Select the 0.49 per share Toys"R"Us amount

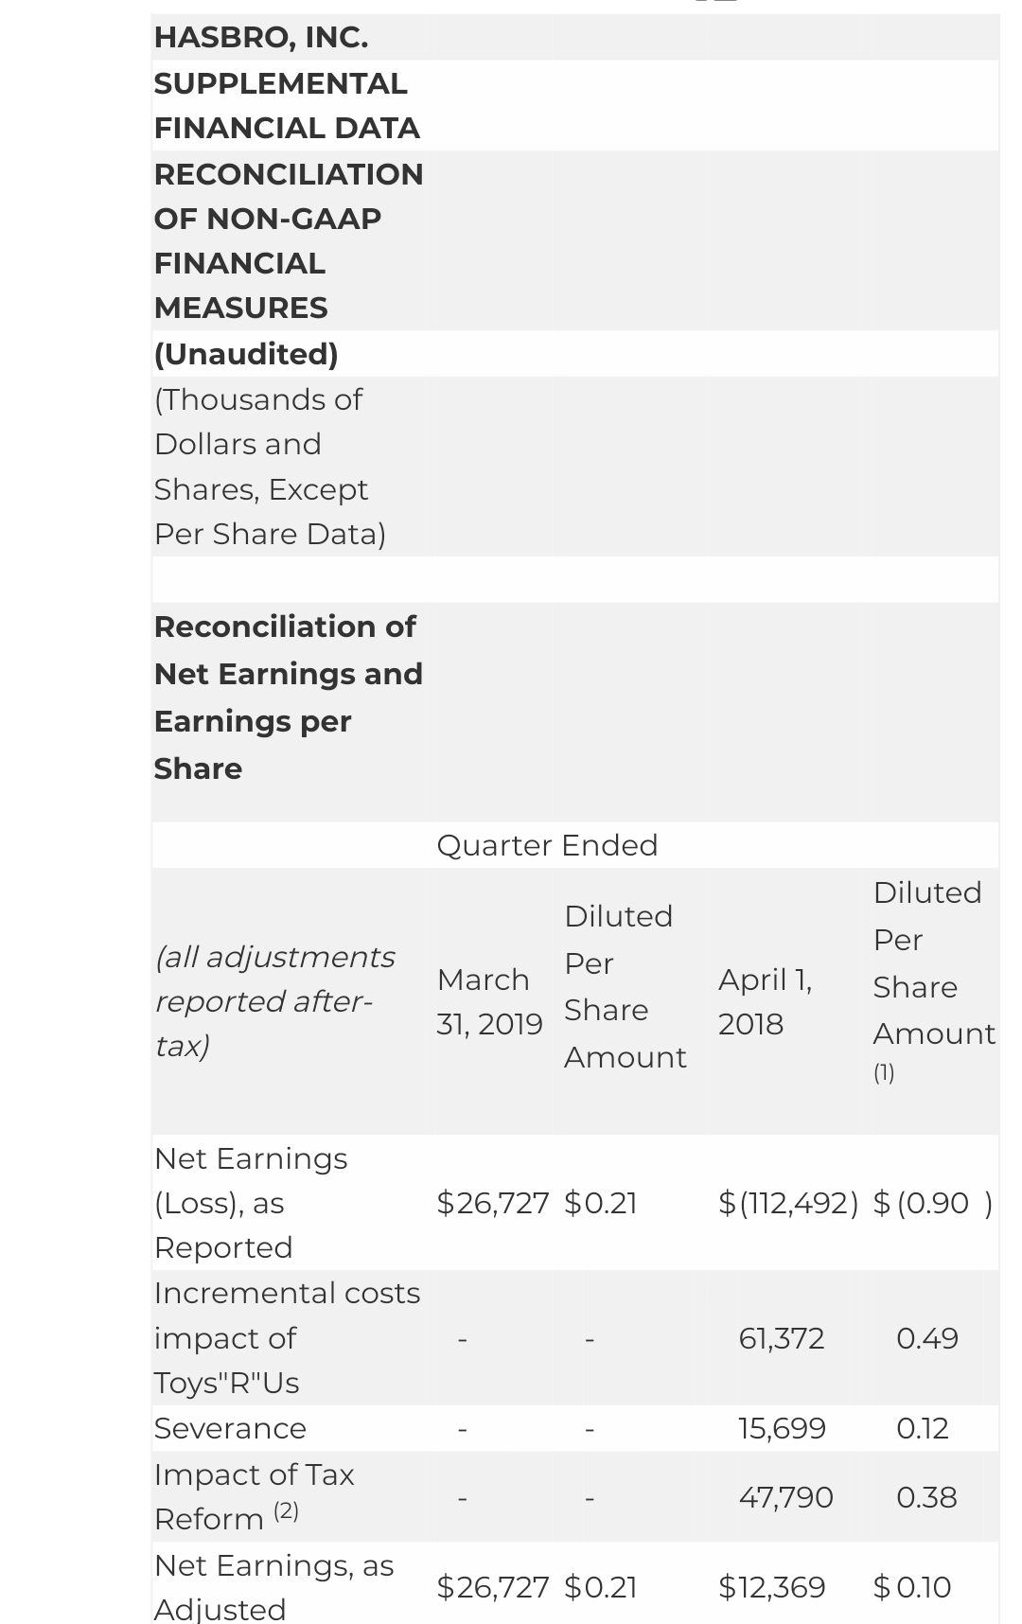pos(927,1338)
